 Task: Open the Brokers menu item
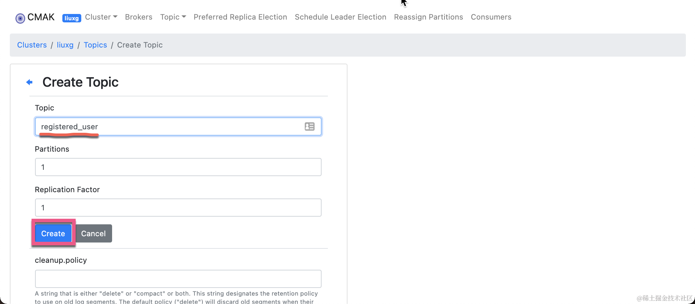pos(138,17)
